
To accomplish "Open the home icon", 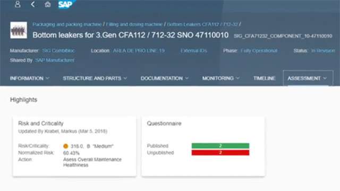I will [x=47, y=4].
